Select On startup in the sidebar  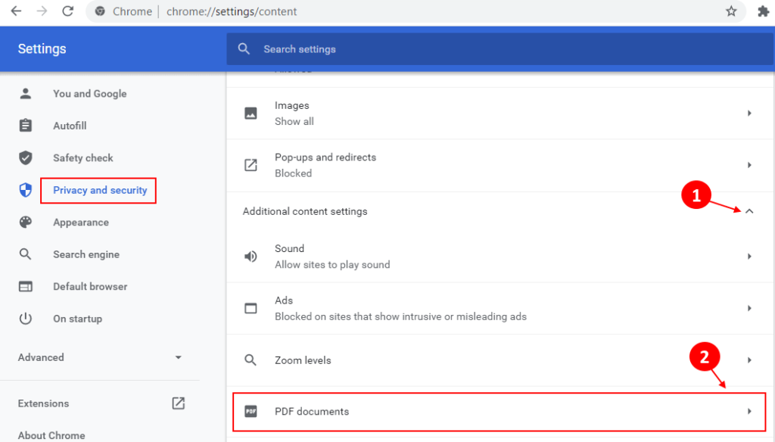pyautogui.click(x=77, y=319)
